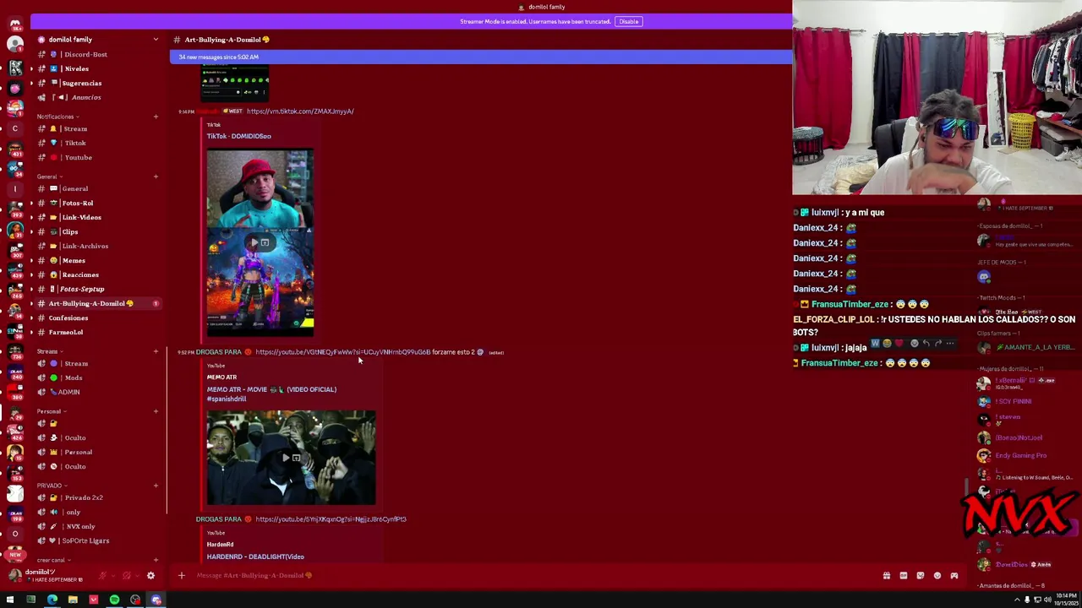Open the sticker picker
1082x608 pixels.
pos(921,576)
